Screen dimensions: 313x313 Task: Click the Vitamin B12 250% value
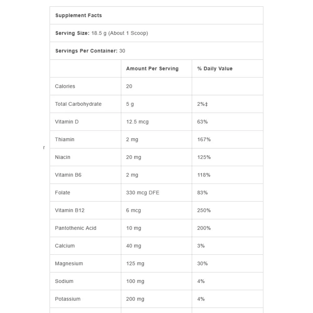tap(204, 210)
